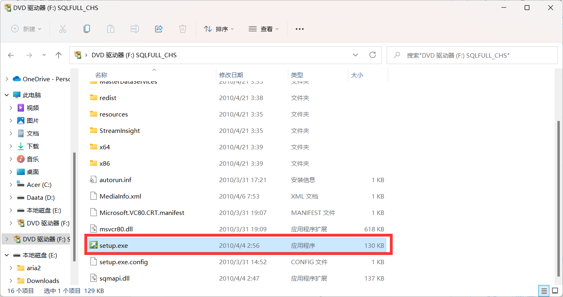This screenshot has height=297, width=563.
Task: Open the setup.exe application file
Action: [114, 245]
